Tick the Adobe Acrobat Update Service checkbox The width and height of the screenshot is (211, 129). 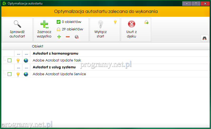click(x=9, y=74)
